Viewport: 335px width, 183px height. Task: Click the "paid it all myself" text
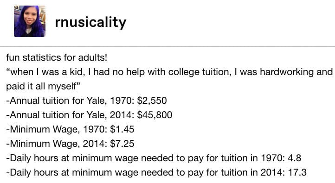click(43, 86)
